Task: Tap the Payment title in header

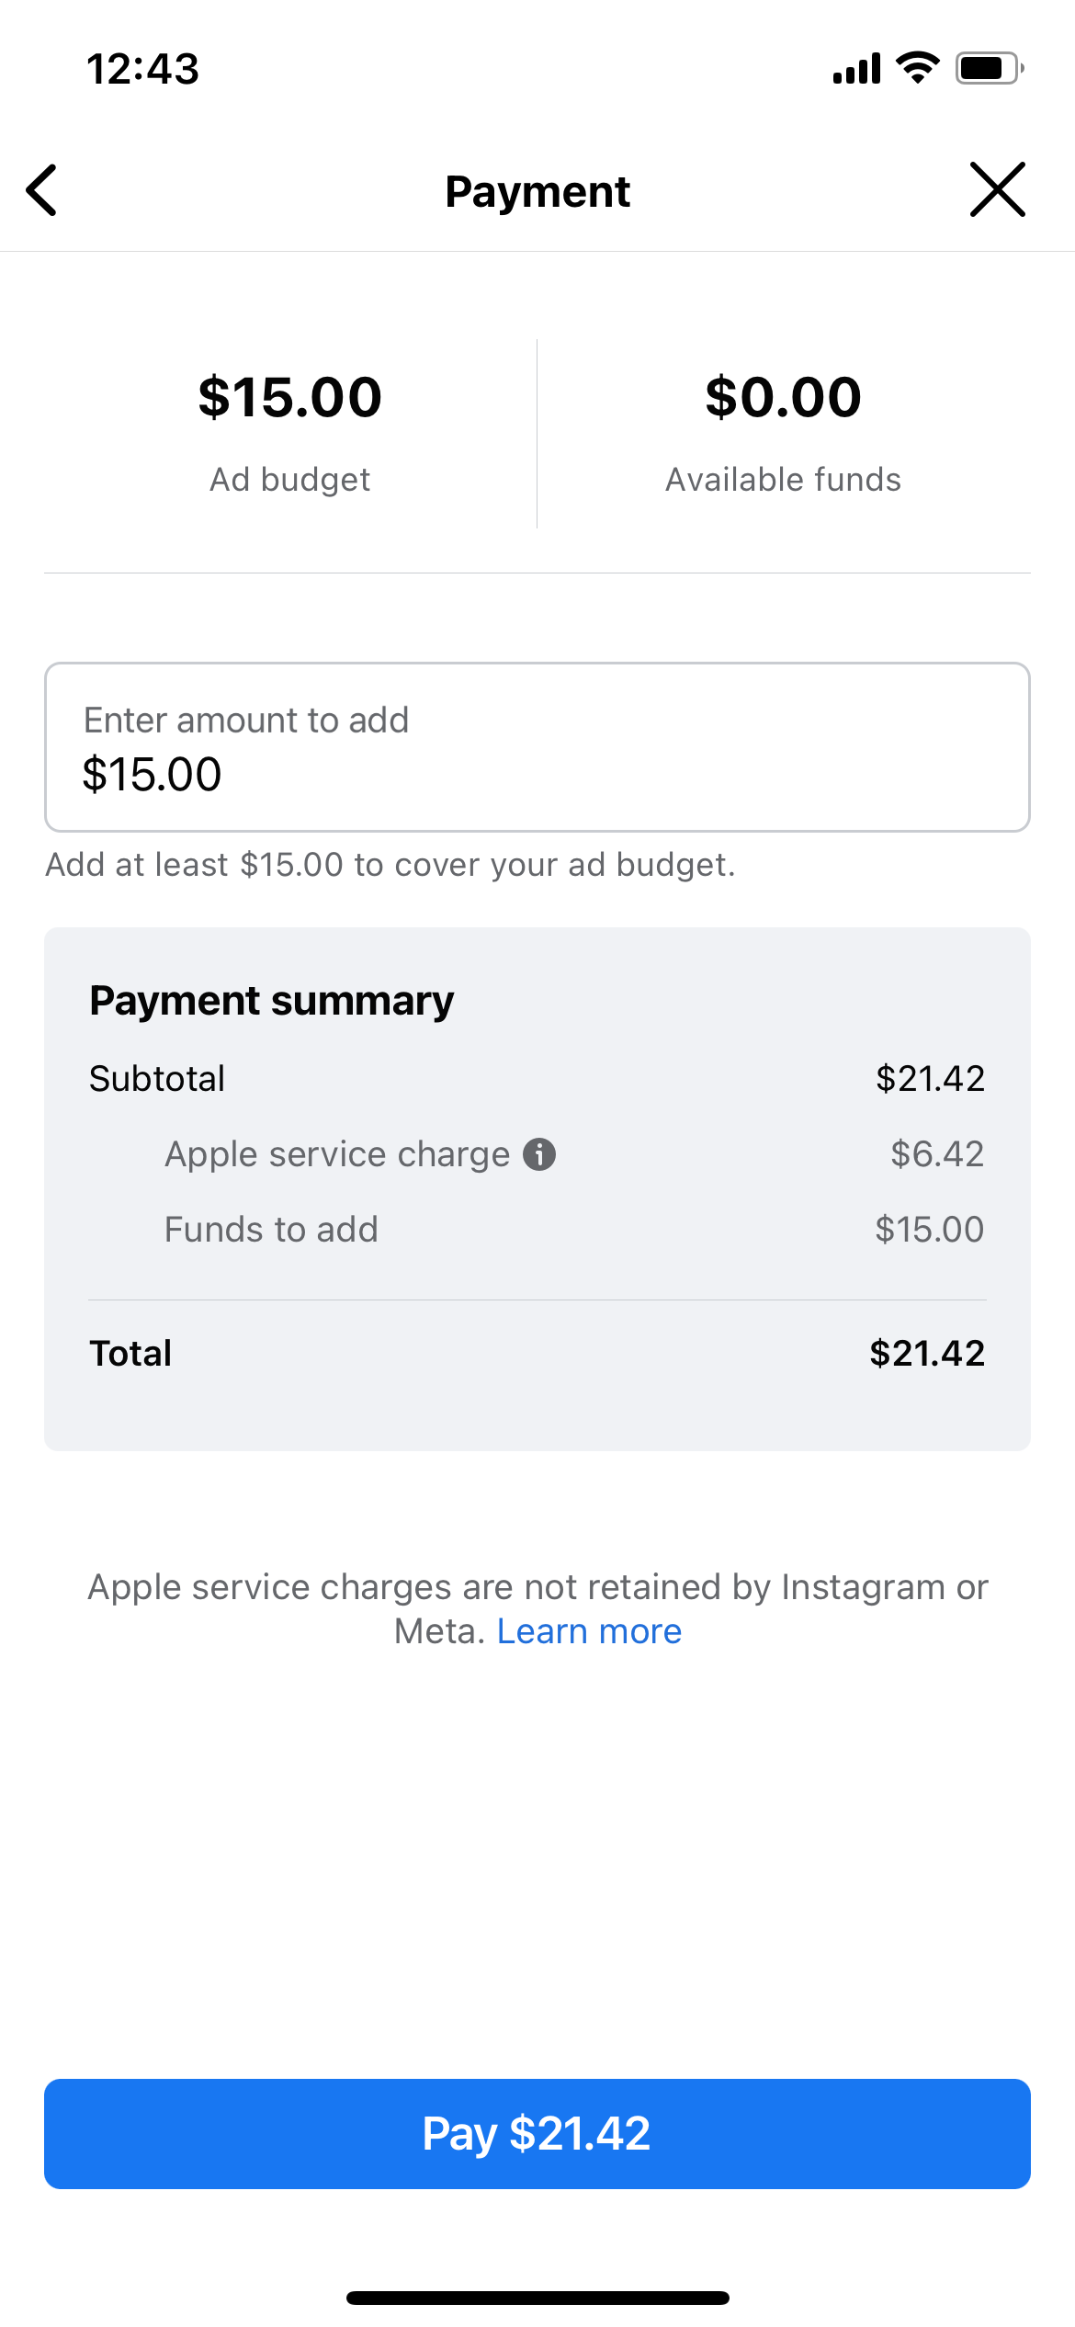Action: 537,191
